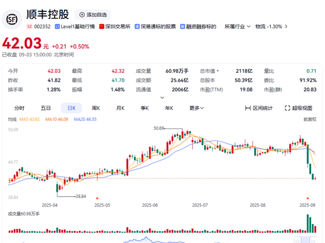The image size is (325, 243).
Task: Click the 38.84 low price annotation
Action: pos(81,196)
